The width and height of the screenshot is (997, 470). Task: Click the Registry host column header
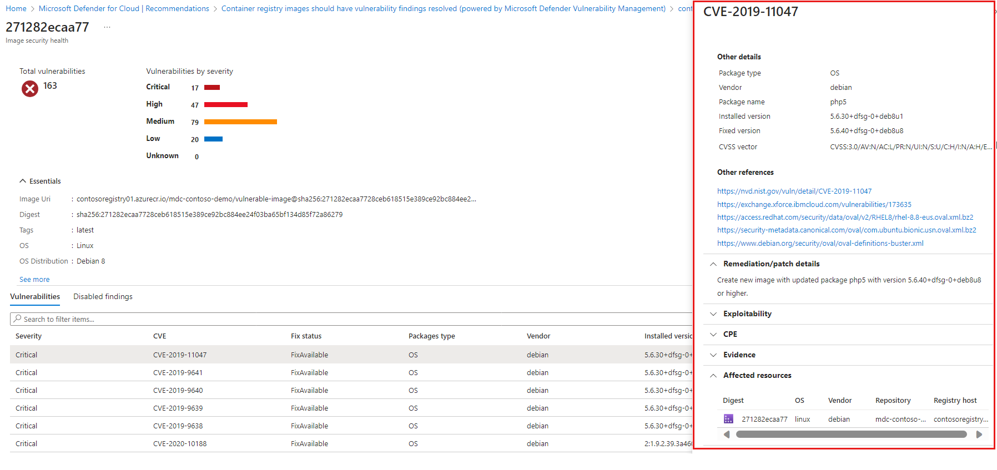pos(955,401)
